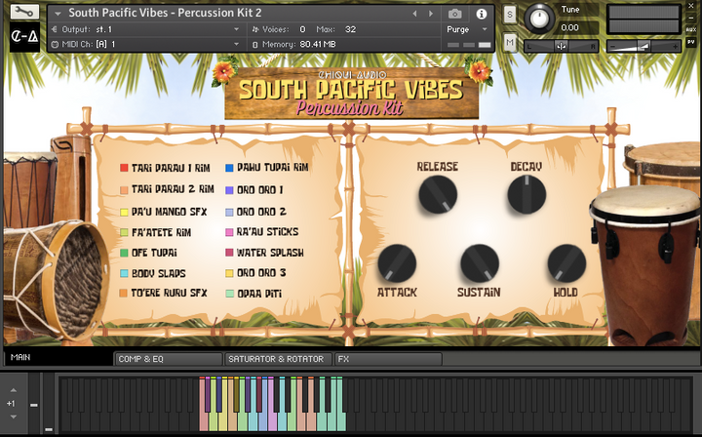702x437 pixels.
Task: Open the wrench instrument edit mode icon
Action: (x=24, y=12)
